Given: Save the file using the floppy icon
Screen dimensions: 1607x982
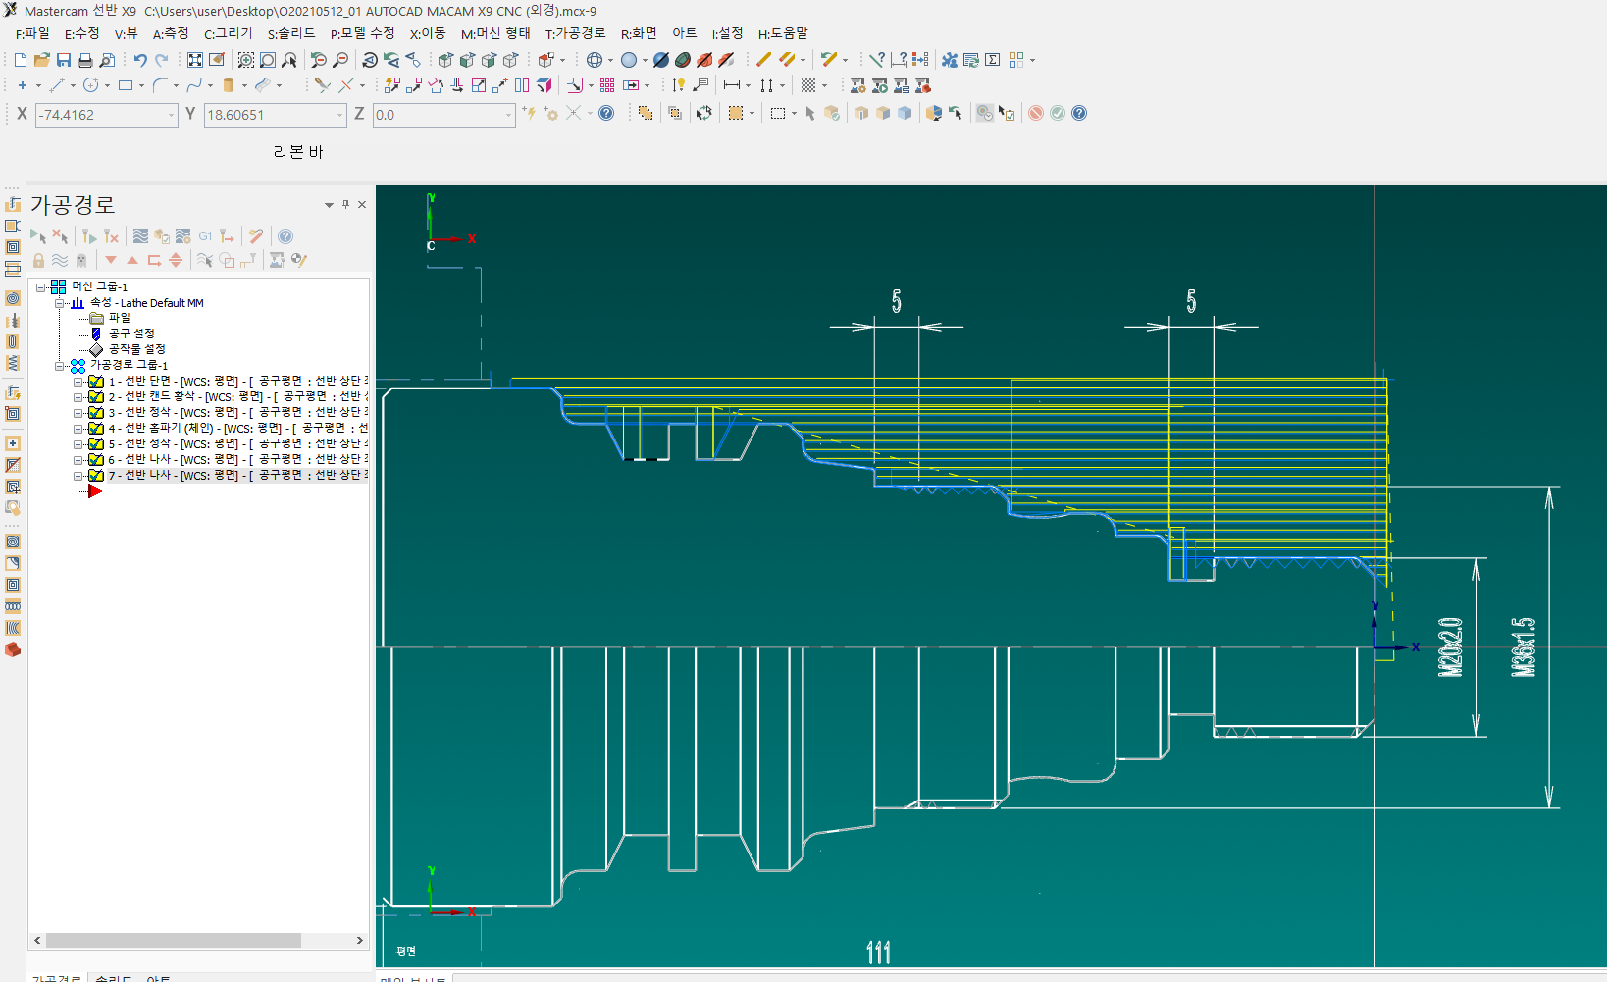Looking at the screenshot, I should pos(64,60).
